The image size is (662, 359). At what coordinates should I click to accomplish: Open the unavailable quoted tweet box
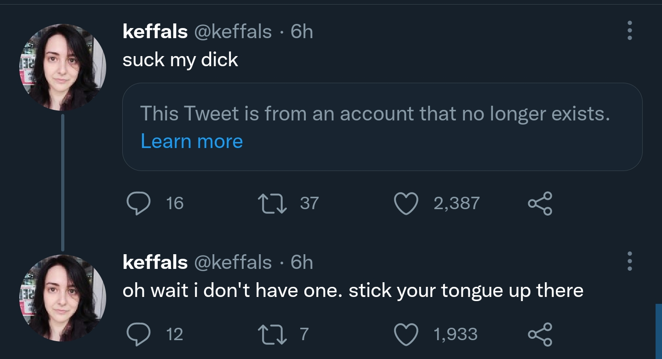click(382, 126)
